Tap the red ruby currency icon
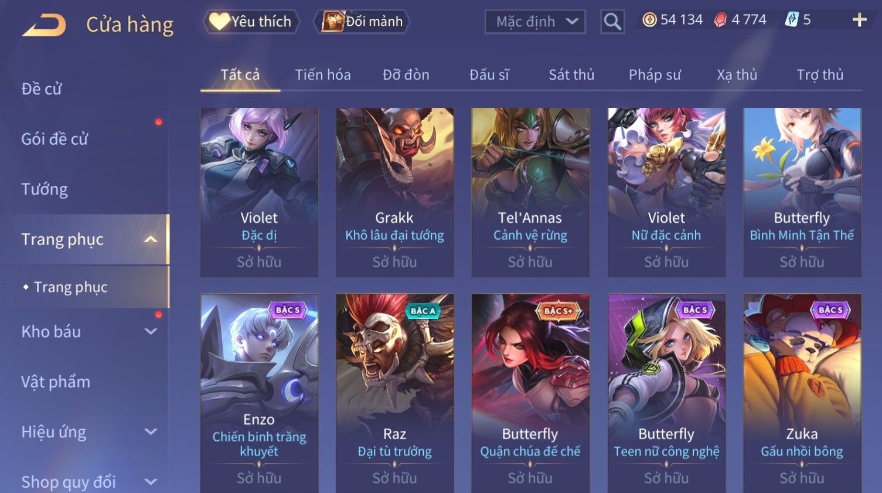Image resolution: width=882 pixels, height=493 pixels. pos(720,20)
